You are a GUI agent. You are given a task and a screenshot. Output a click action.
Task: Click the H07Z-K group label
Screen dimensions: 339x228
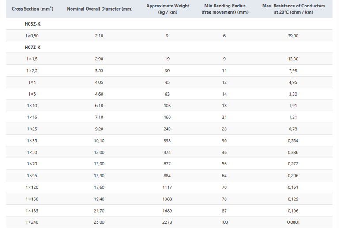click(x=32, y=48)
